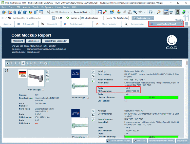Click the traffic light status icon

[x=178, y=12]
